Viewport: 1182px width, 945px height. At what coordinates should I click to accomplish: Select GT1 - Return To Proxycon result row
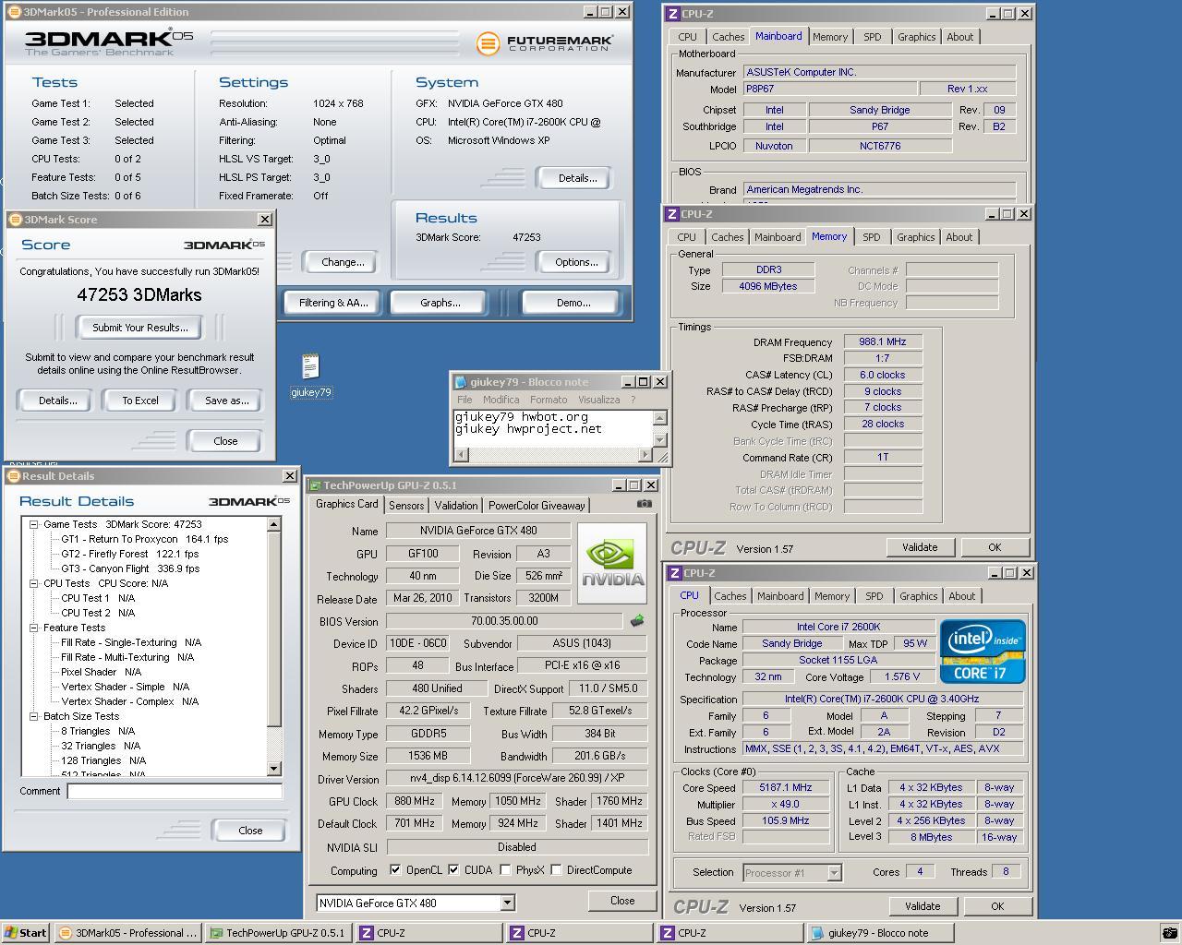point(144,539)
